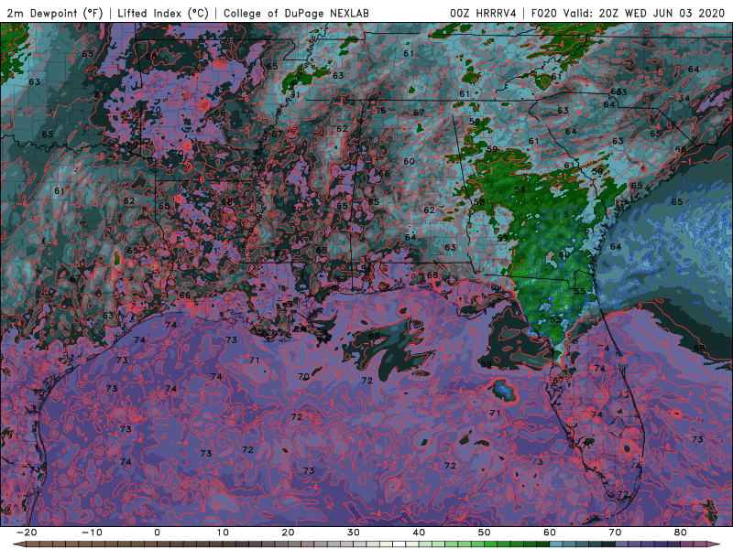Click the '10' color bar label
The image size is (733, 549).
click(x=223, y=533)
